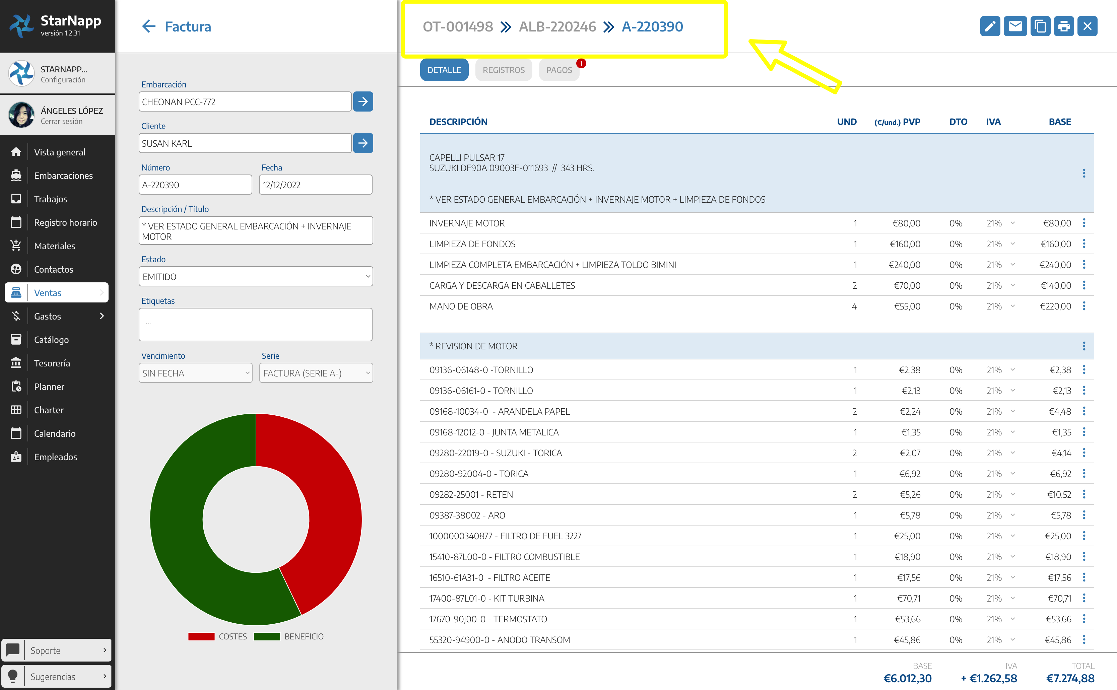
Task: Switch to the PAGOS tab
Action: point(559,70)
